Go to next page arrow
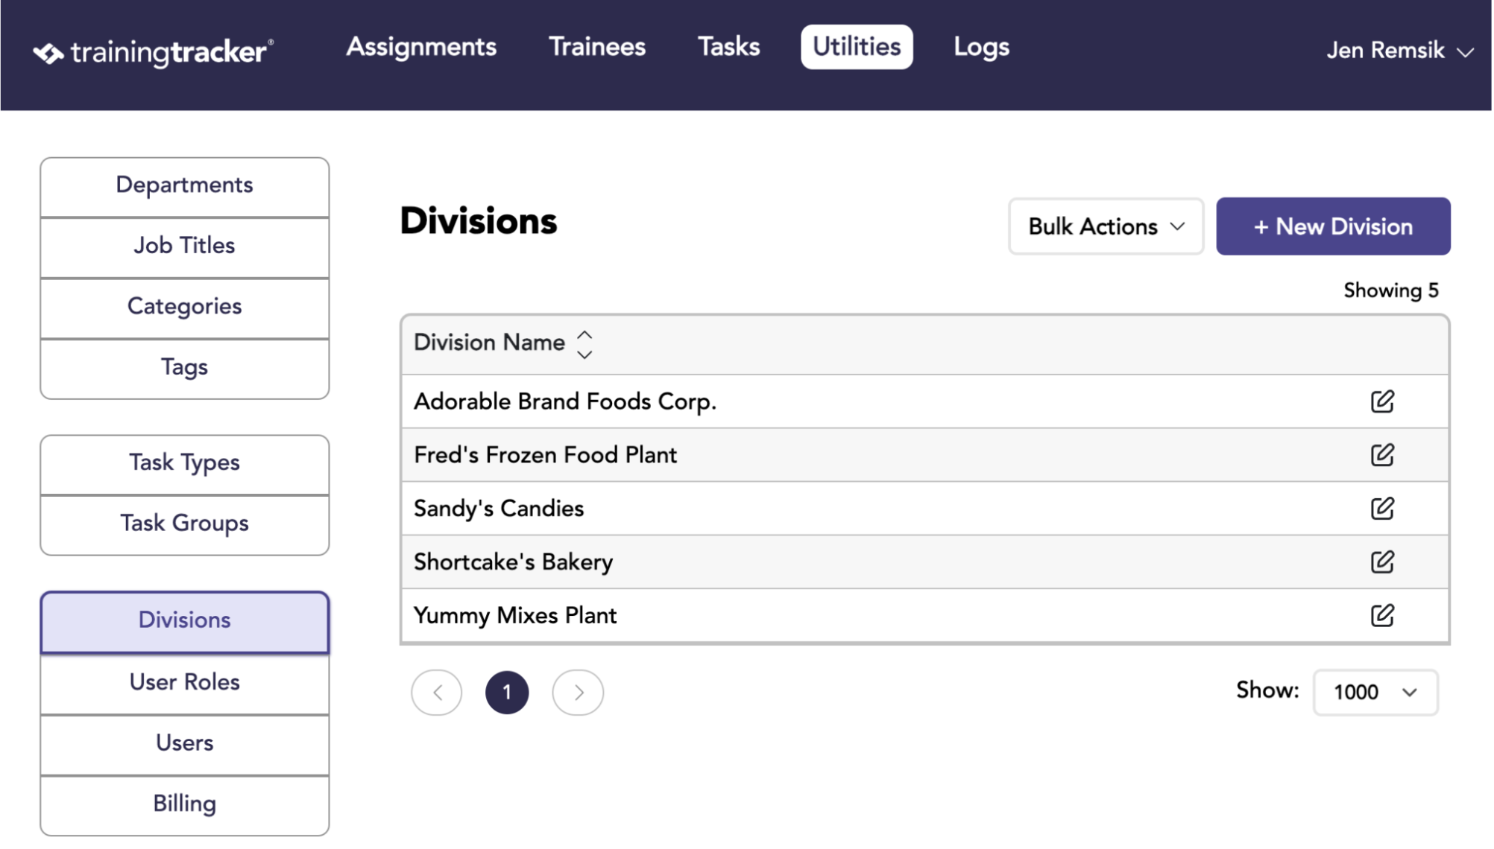This screenshot has width=1494, height=849. (578, 693)
